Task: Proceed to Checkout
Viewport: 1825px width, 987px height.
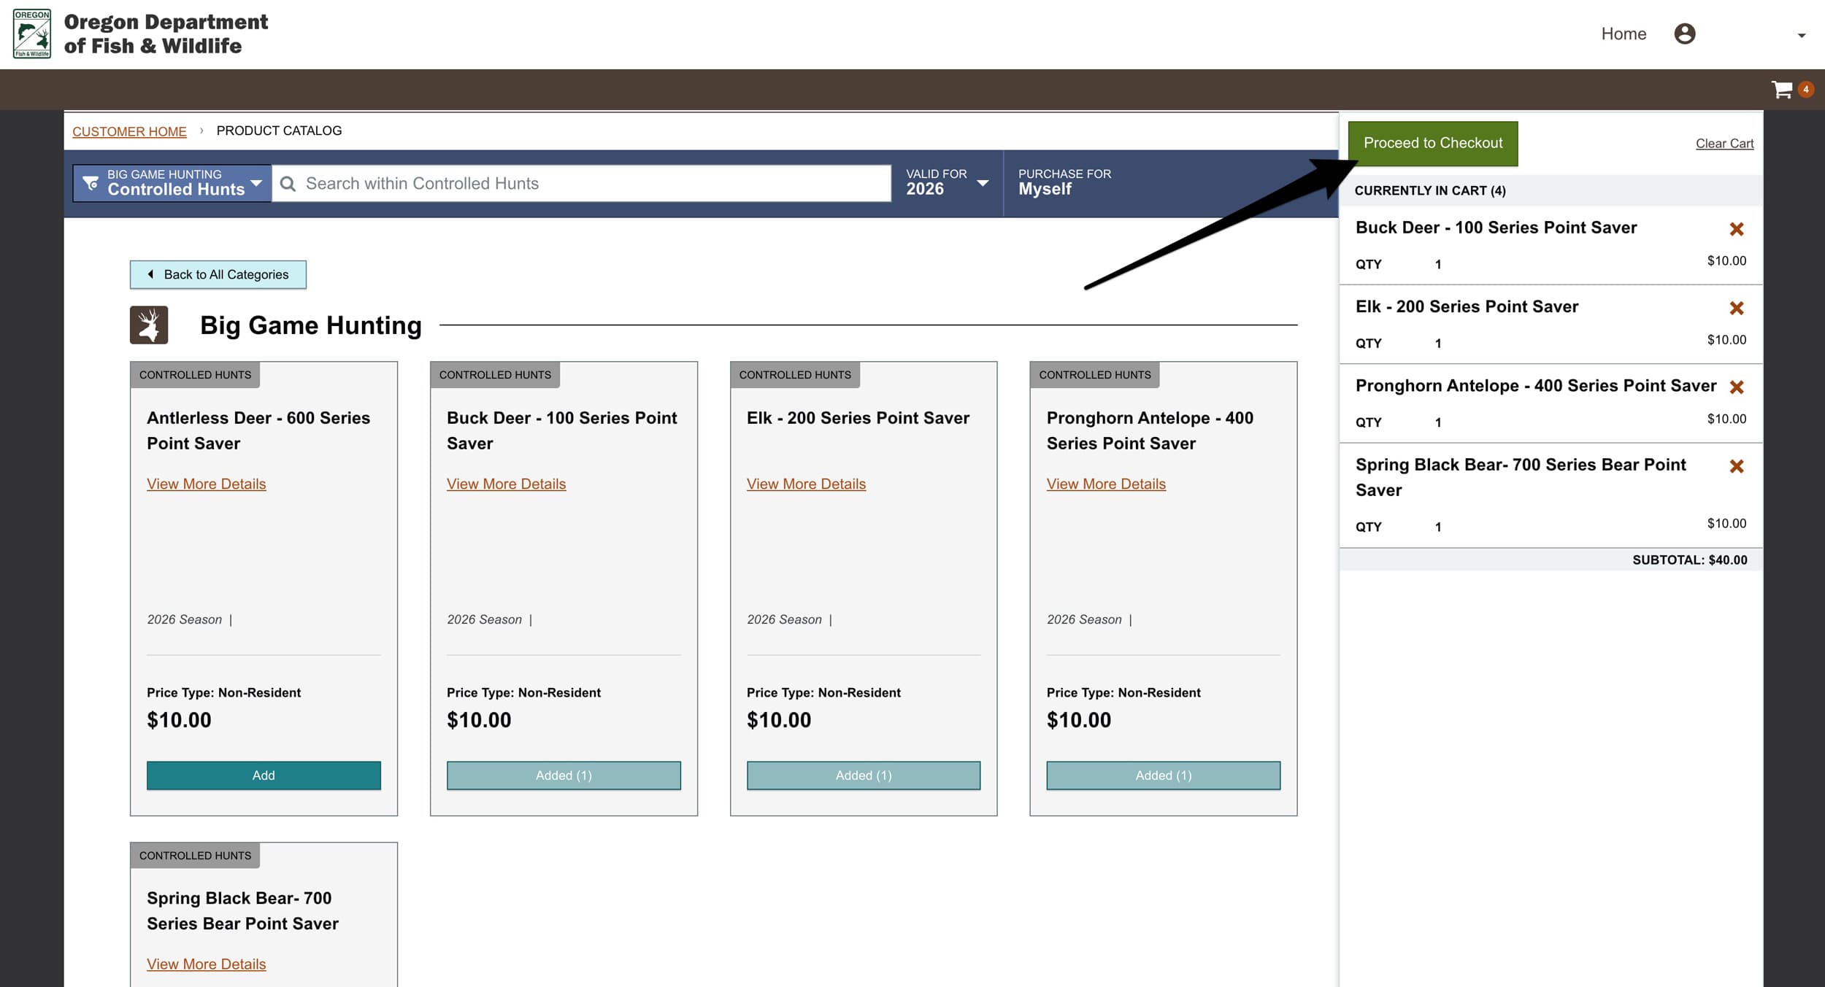Action: click(x=1433, y=143)
